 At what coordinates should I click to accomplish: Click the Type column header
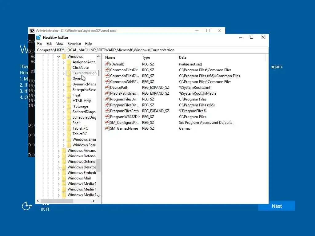[158, 57]
